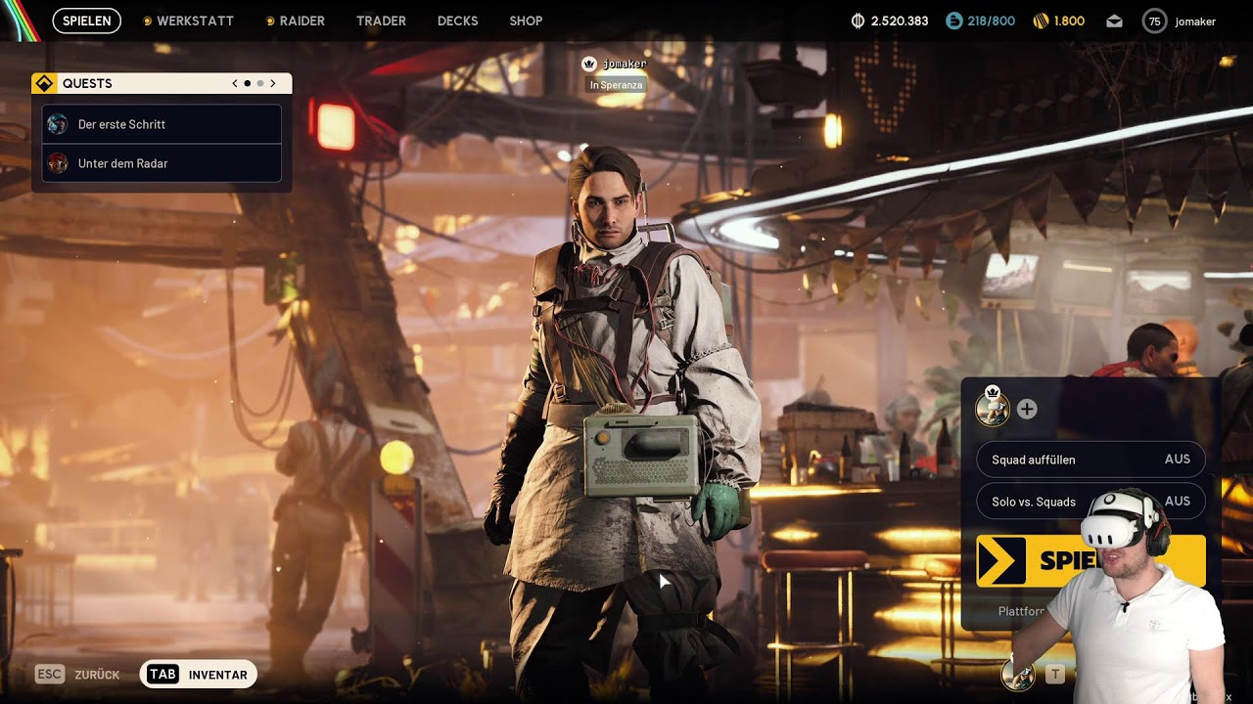The image size is (1253, 704).
Task: Start matchmaking with the yellow SPIELEN button
Action: click(x=1091, y=561)
